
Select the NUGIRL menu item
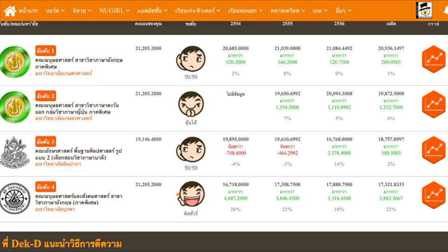click(113, 10)
